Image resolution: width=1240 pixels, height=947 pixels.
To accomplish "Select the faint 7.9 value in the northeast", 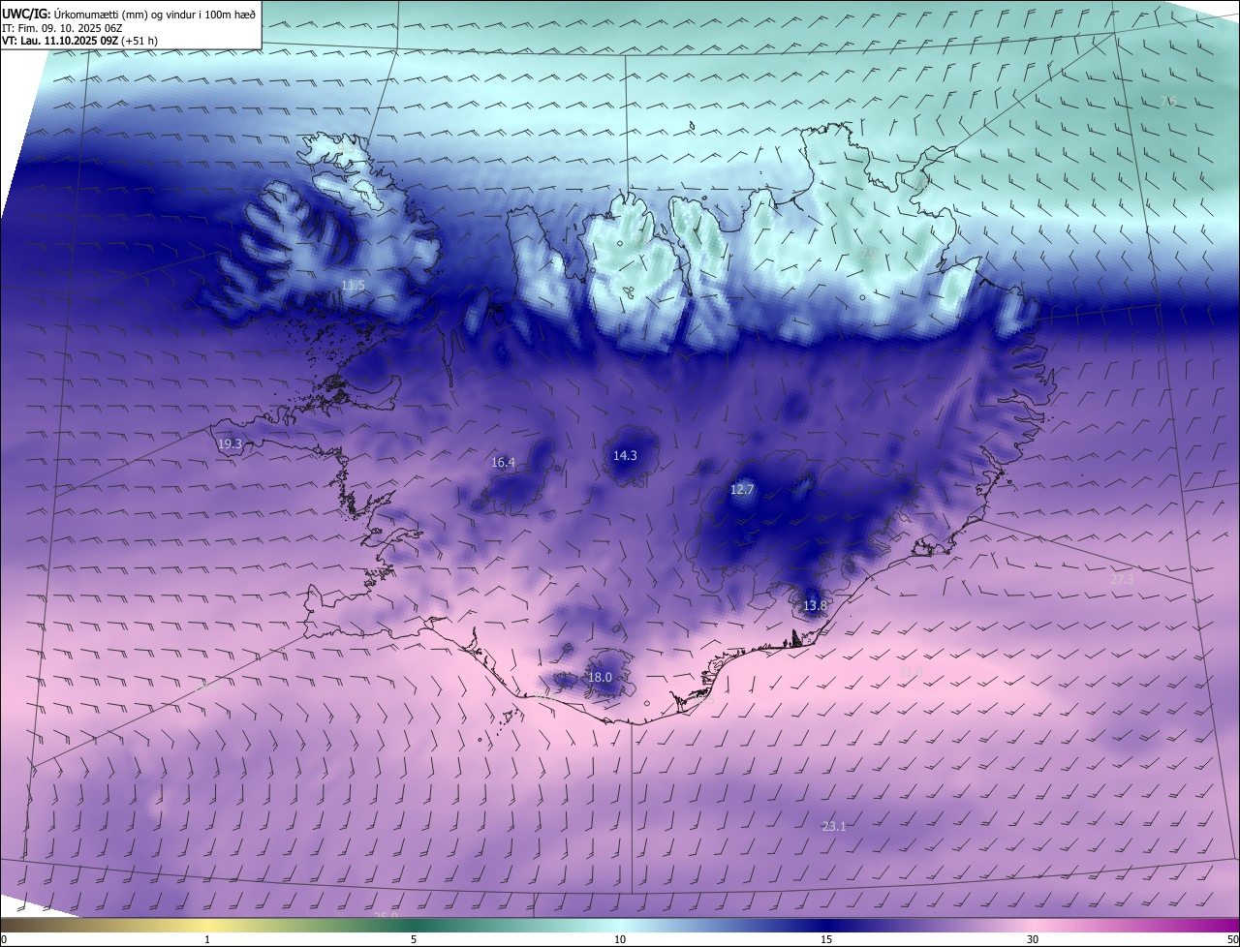I will [x=868, y=254].
